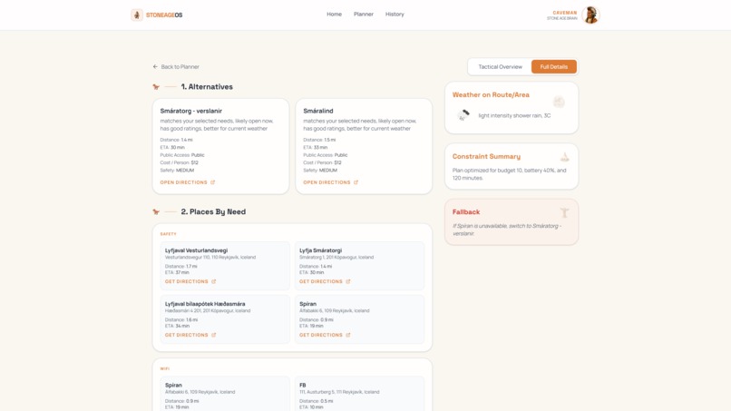Click the SAFETY section label

[x=169, y=234]
